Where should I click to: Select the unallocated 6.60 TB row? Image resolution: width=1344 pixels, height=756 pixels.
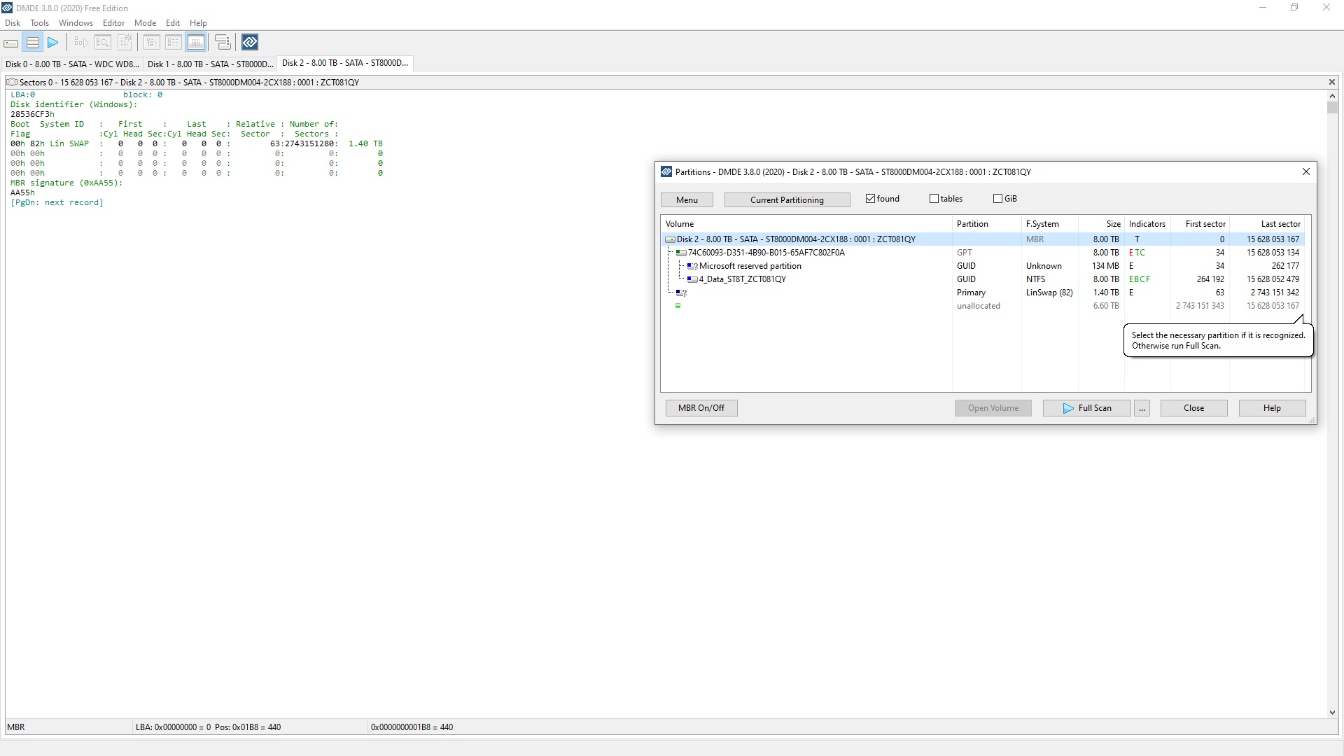coord(983,306)
